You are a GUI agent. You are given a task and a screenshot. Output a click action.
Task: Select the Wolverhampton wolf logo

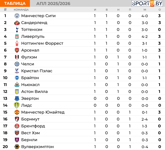pyautogui.click(x=17, y=147)
